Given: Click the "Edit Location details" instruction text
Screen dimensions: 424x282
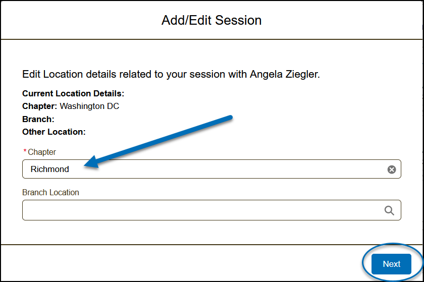Looking at the screenshot, I should tap(76, 75).
